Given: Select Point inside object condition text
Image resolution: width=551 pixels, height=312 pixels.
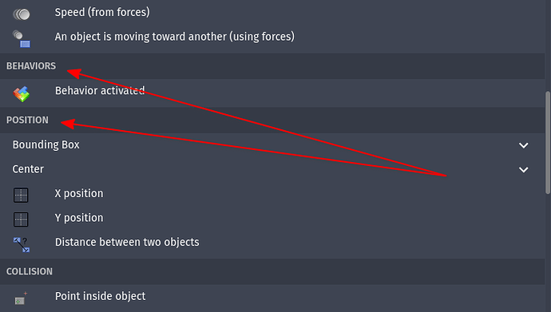Looking at the screenshot, I should click(x=100, y=296).
